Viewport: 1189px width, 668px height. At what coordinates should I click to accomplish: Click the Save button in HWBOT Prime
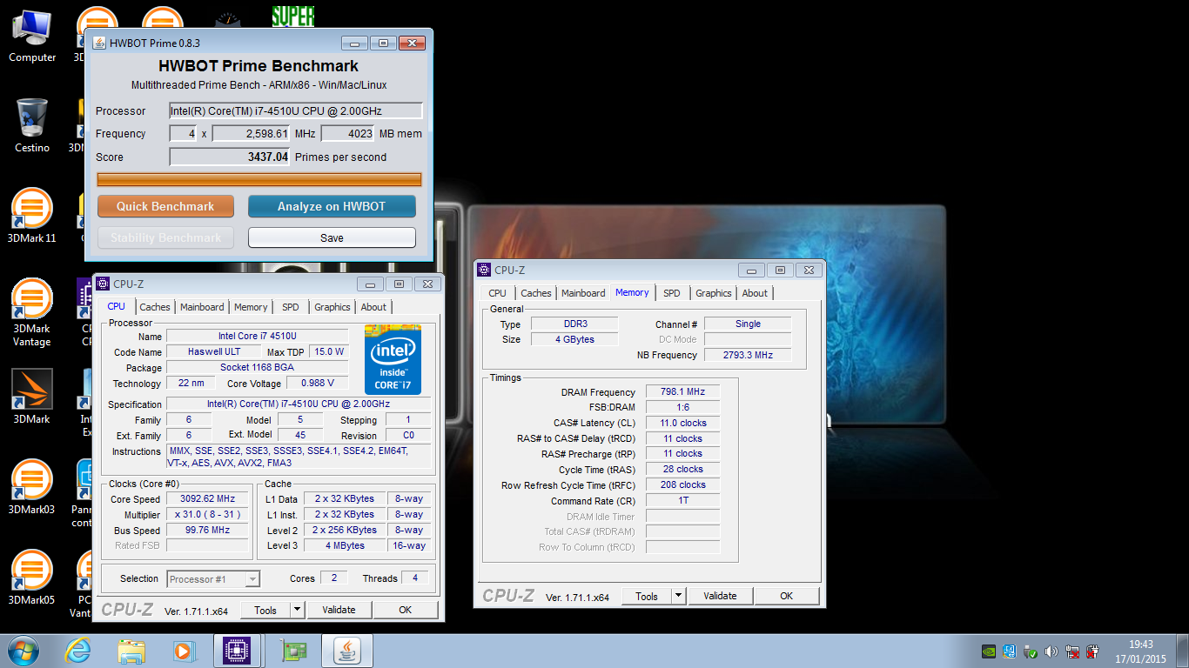(332, 237)
